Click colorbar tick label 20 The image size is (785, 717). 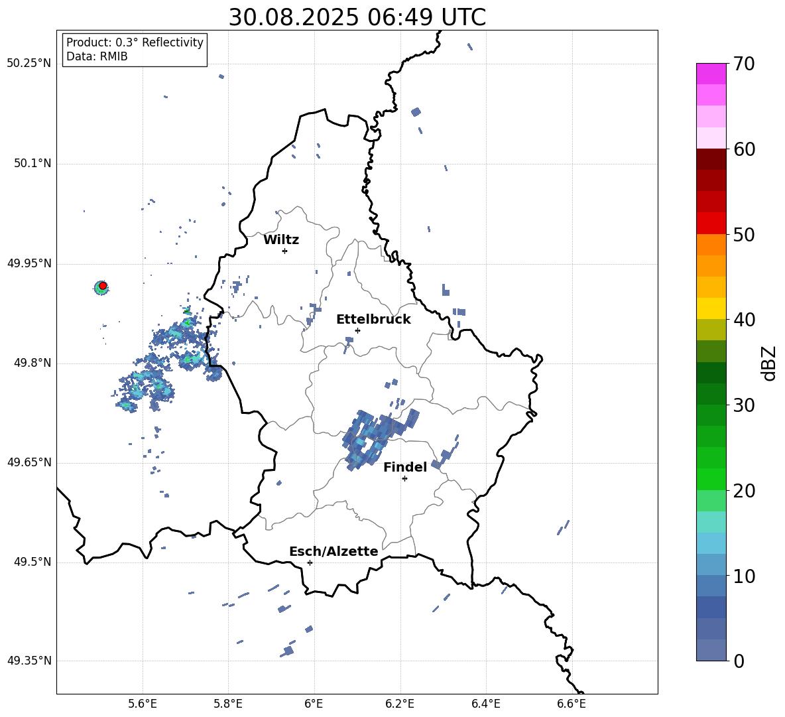click(743, 491)
